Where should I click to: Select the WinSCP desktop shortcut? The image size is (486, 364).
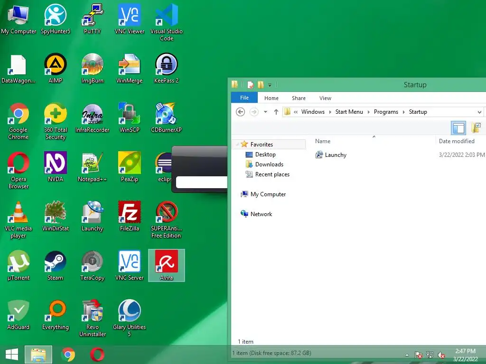pyautogui.click(x=129, y=118)
